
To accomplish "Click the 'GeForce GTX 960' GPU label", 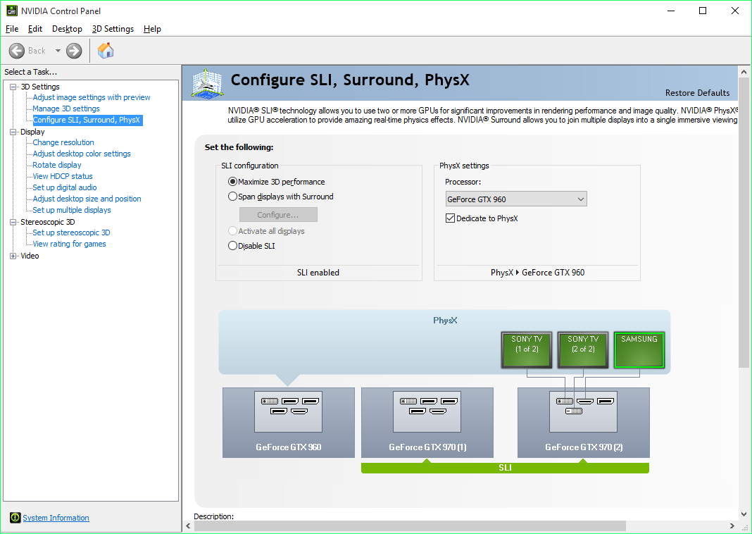I will [x=289, y=447].
